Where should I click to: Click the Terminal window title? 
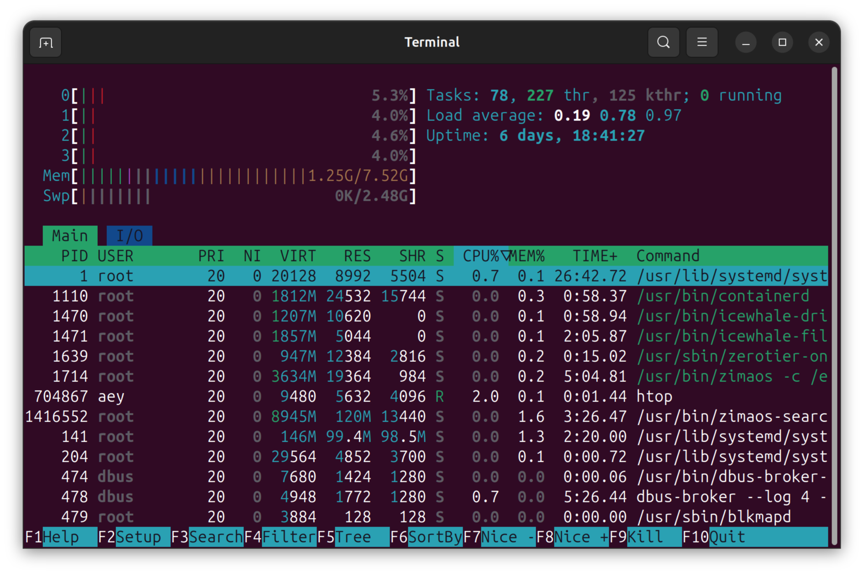pyautogui.click(x=432, y=42)
